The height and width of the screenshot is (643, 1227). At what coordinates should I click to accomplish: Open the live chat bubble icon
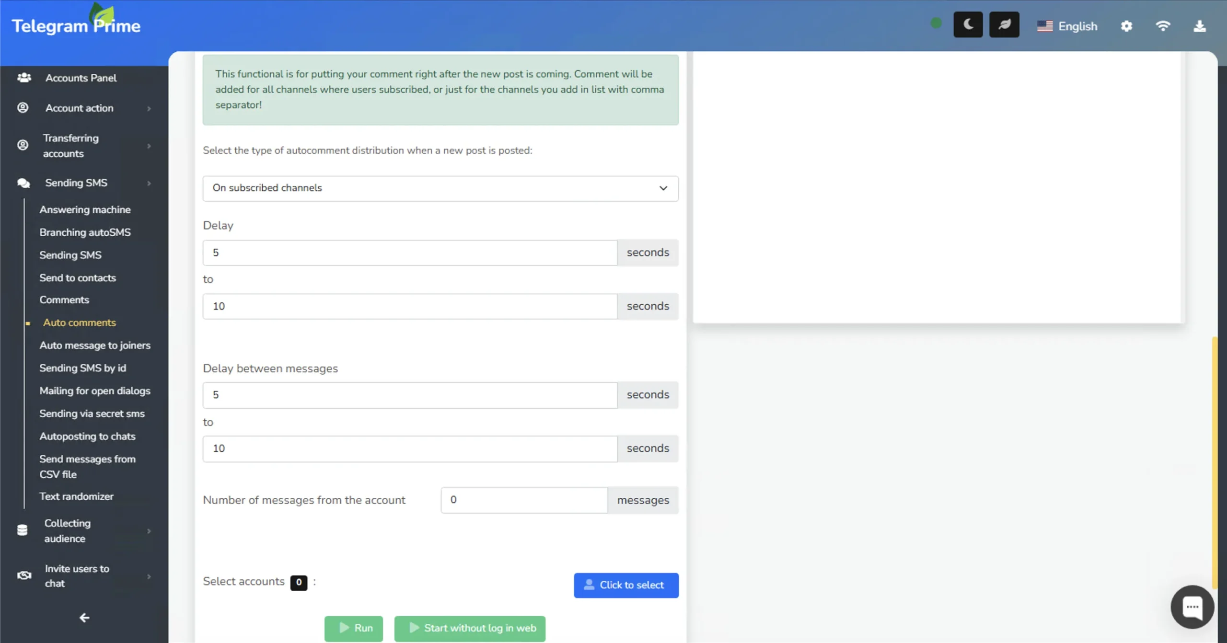(x=1192, y=607)
